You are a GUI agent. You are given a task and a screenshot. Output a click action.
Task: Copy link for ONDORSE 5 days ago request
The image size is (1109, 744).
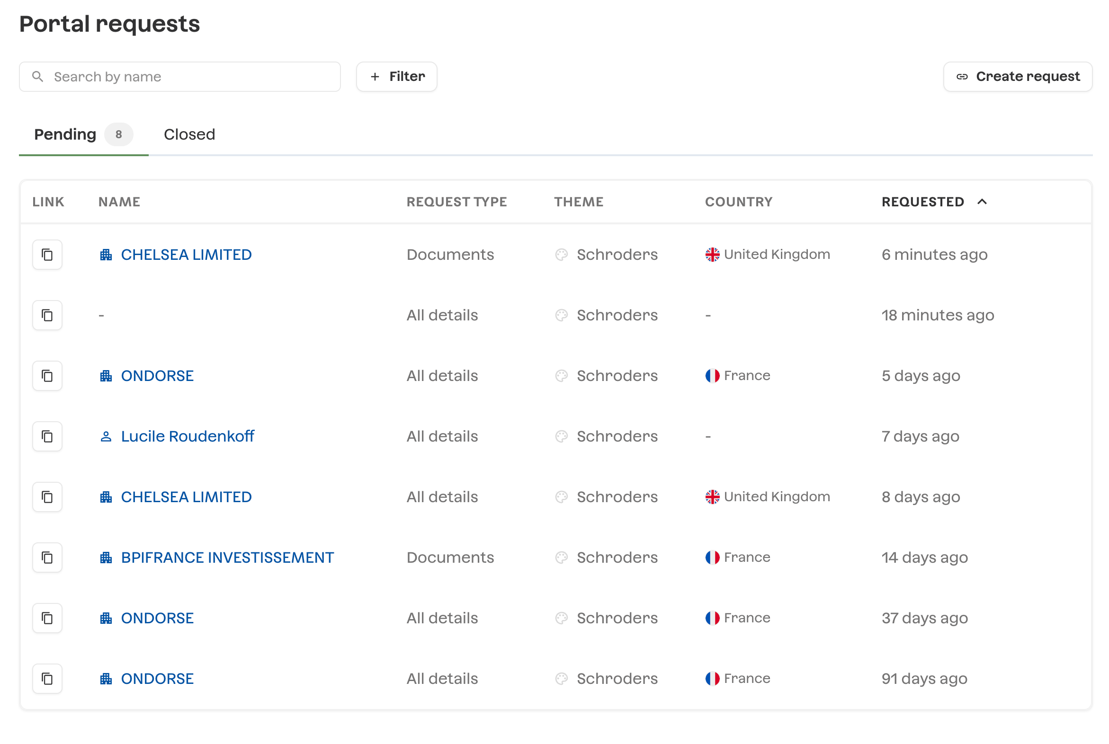tap(47, 376)
